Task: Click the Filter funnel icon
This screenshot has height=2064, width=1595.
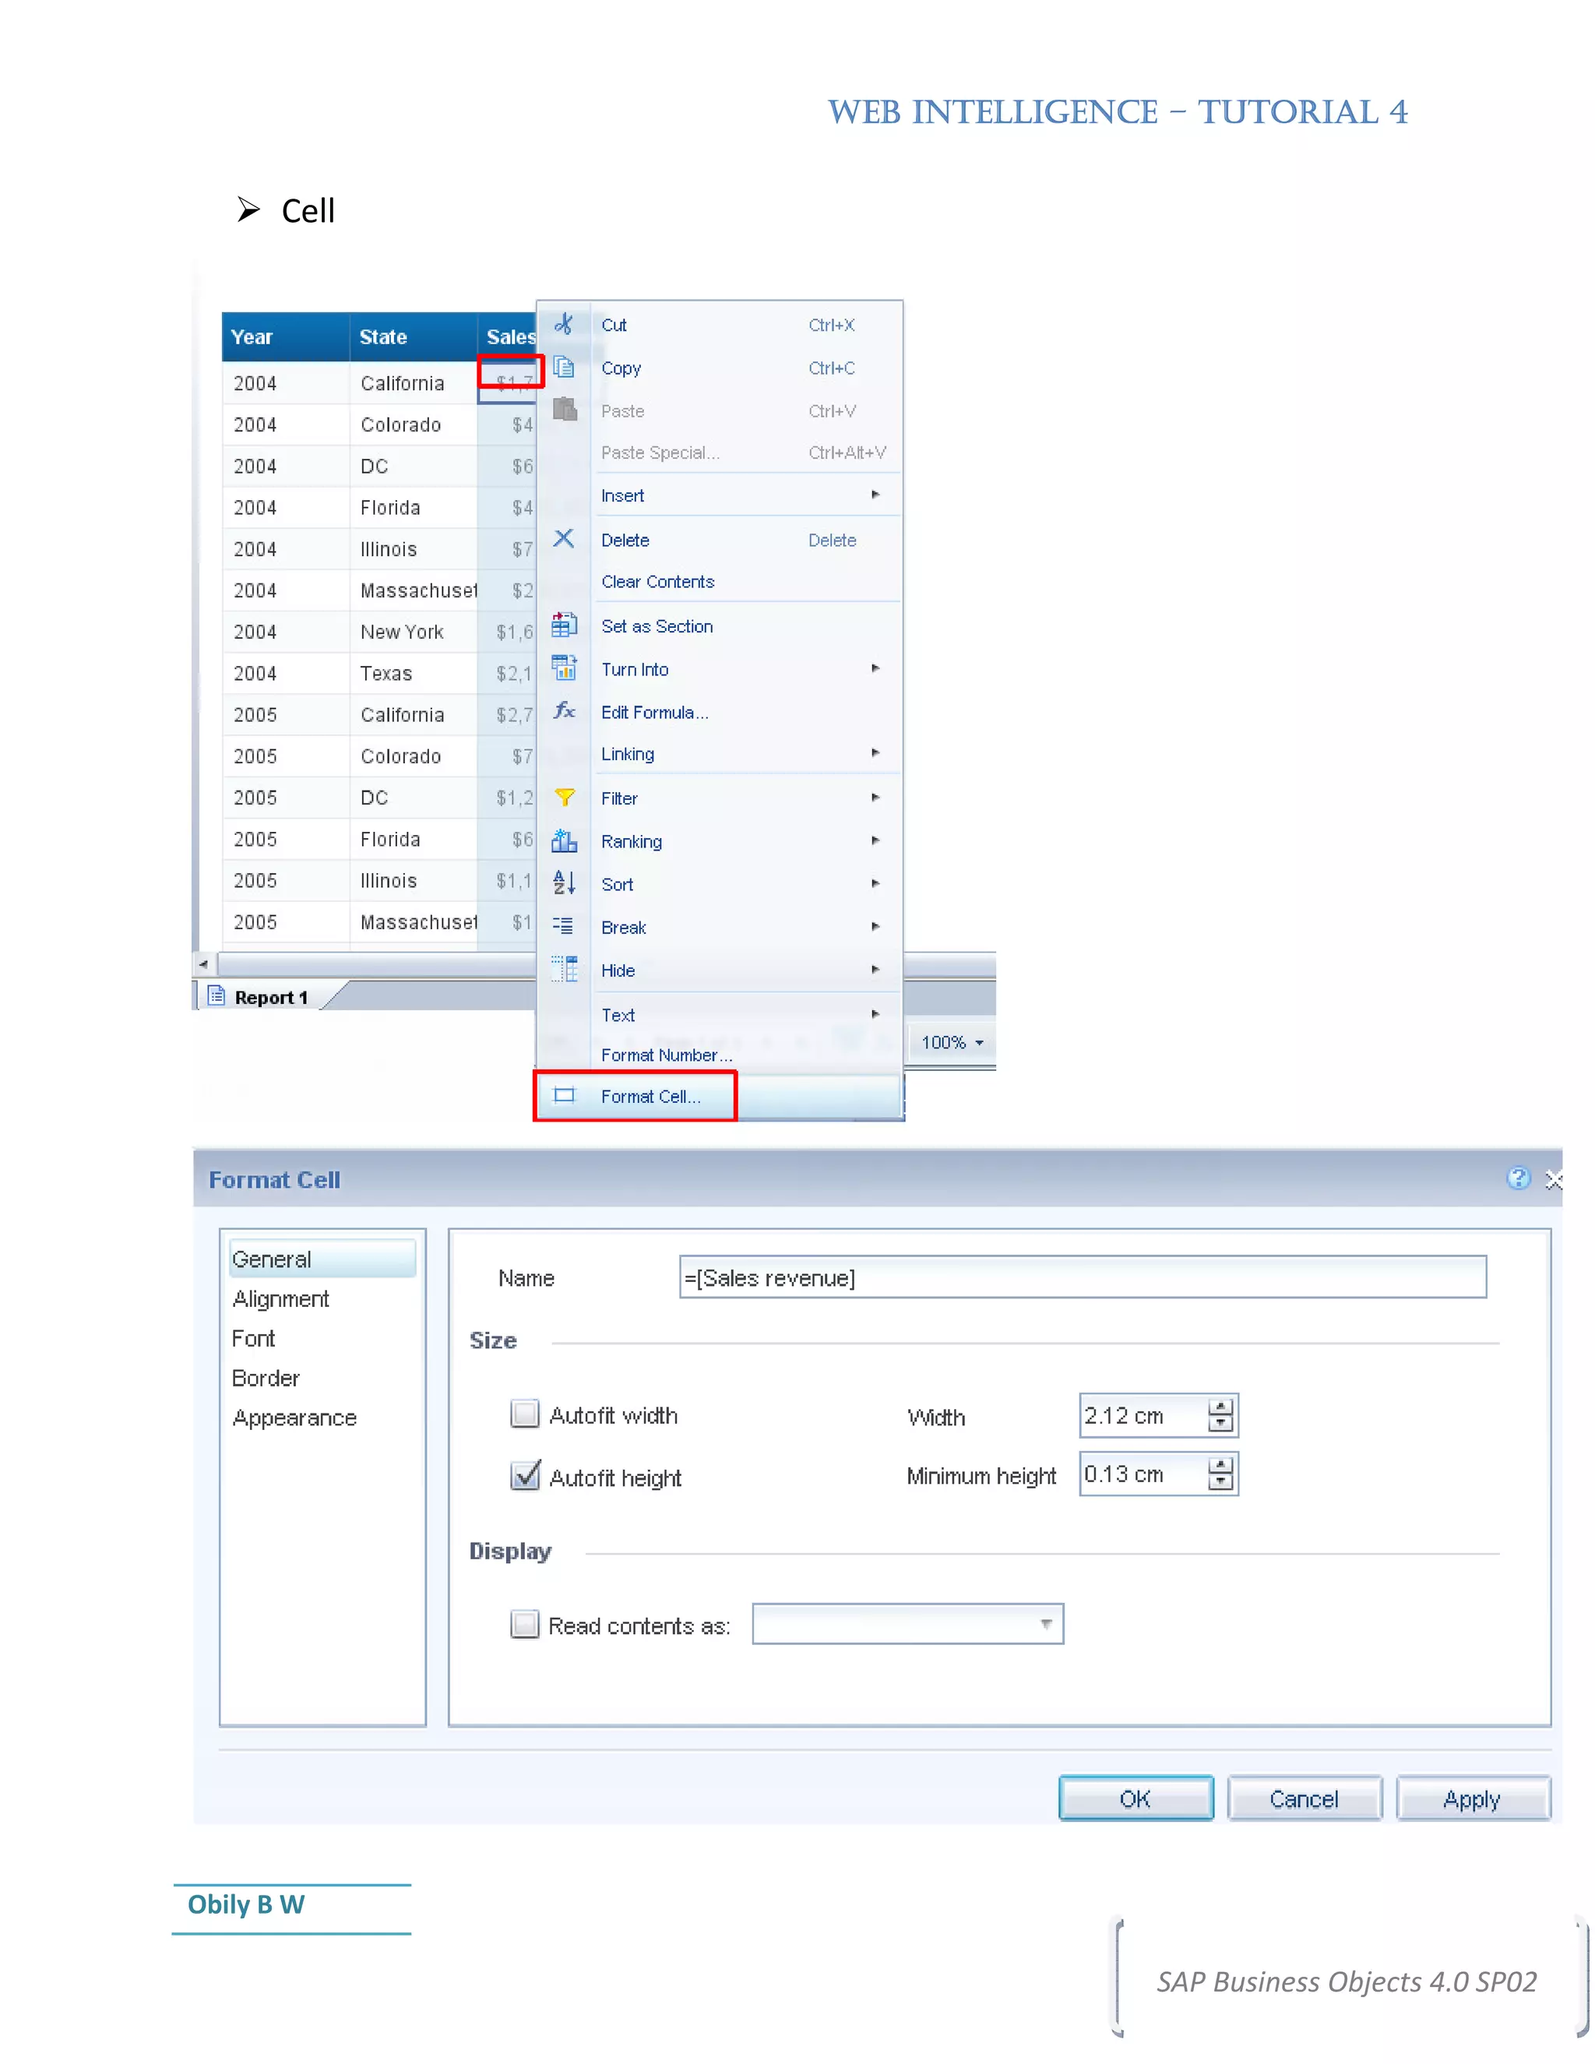Action: point(564,798)
